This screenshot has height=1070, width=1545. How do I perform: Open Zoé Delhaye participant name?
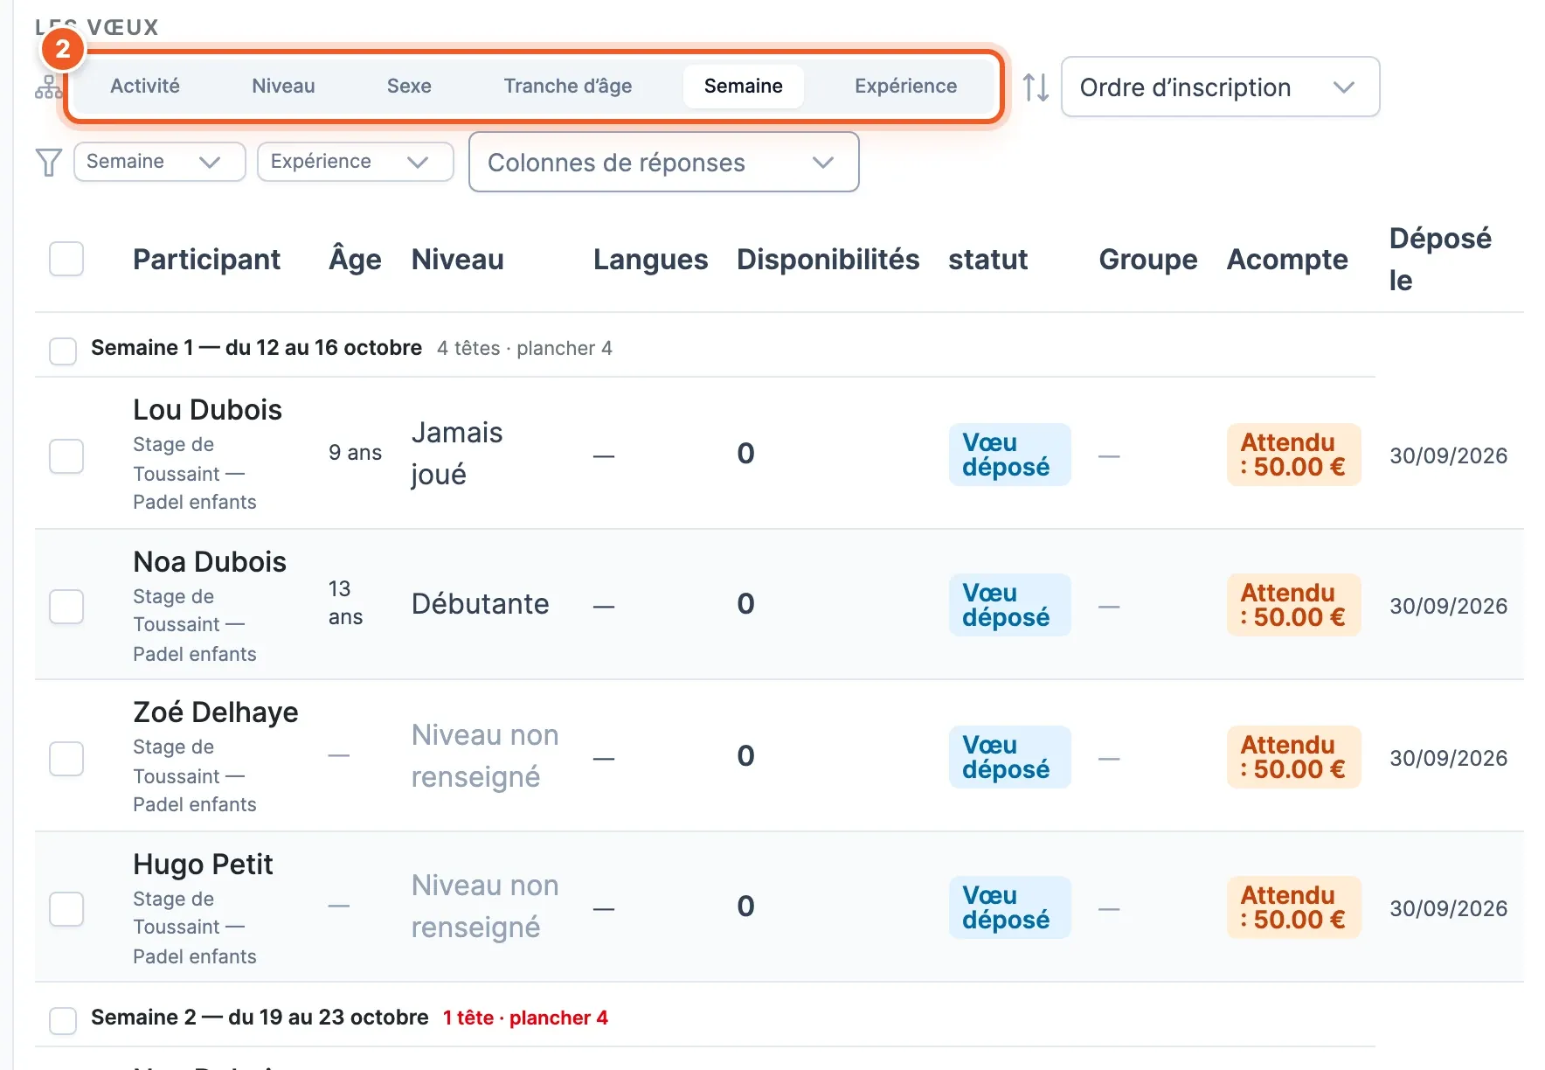tap(216, 712)
